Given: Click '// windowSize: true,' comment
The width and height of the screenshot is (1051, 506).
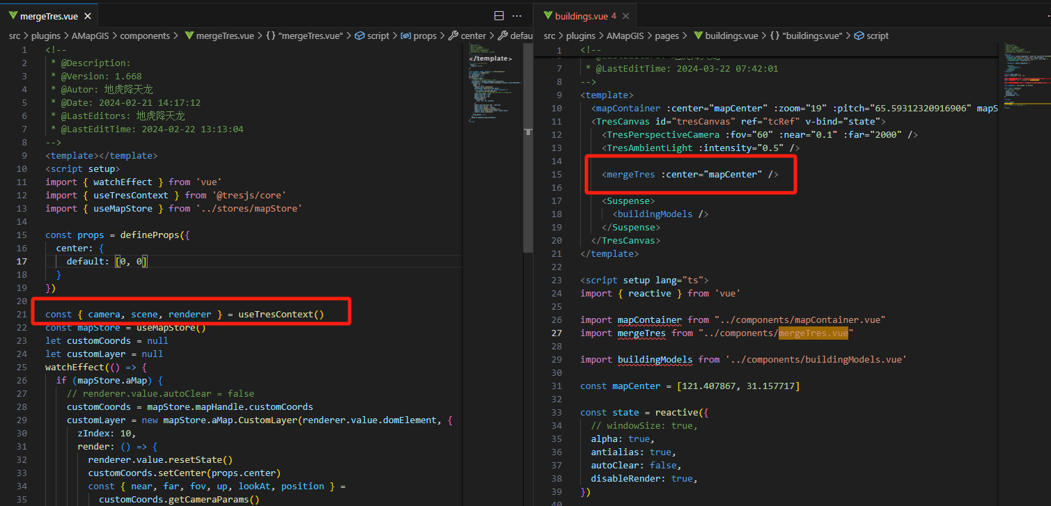Looking at the screenshot, I should tap(644, 425).
